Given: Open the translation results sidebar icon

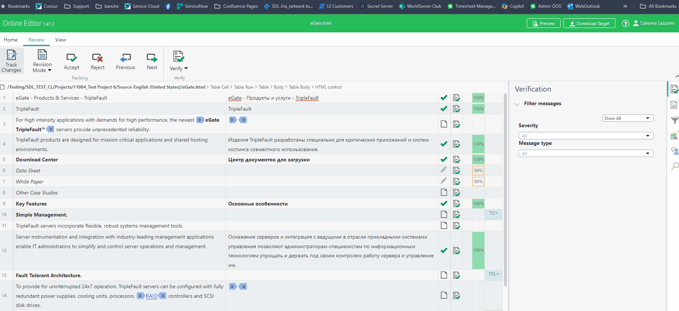Looking at the screenshot, I should pyautogui.click(x=674, y=136).
